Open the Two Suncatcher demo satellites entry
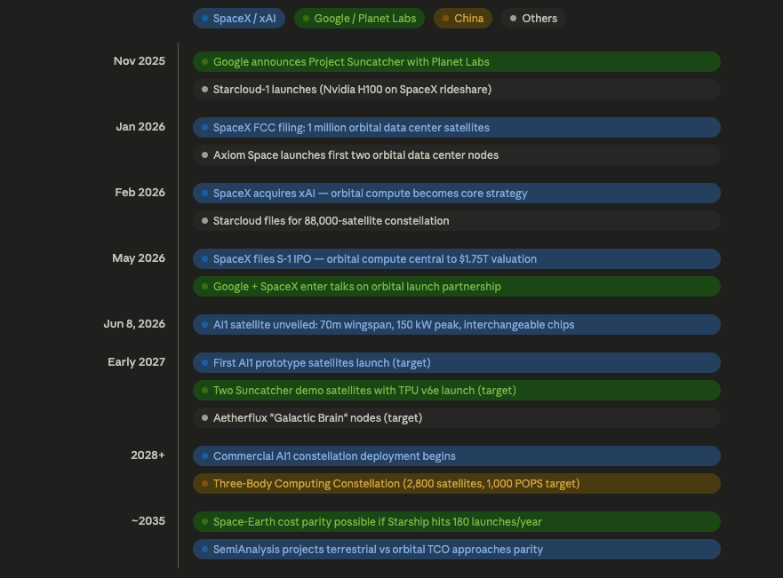Image resolution: width=783 pixels, height=578 pixels. 457,391
